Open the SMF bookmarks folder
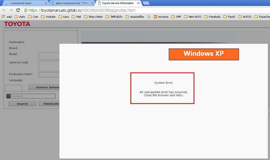The image size is (270, 160). (x=176, y=17)
